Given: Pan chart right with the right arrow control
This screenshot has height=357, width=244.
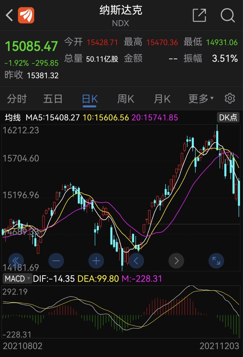Looking at the screenshot, I should [176, 261].
